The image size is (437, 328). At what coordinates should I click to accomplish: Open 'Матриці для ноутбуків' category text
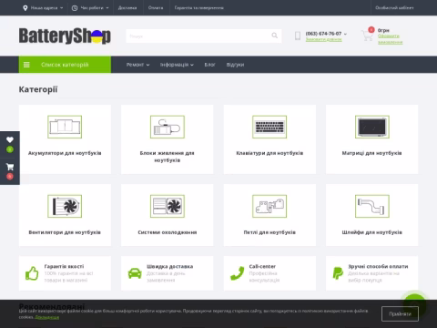[372, 153]
